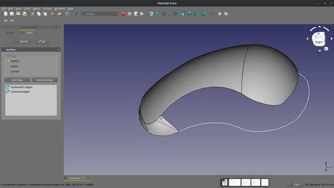
Task: Click the fifth teal Surface tool icon
Action: coord(204,14)
